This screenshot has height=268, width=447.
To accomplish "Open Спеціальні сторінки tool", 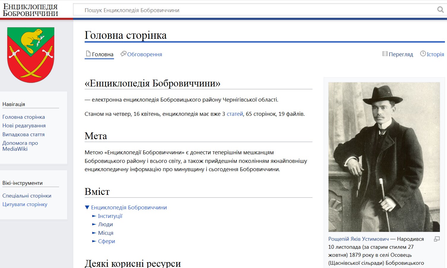I will (27, 195).
